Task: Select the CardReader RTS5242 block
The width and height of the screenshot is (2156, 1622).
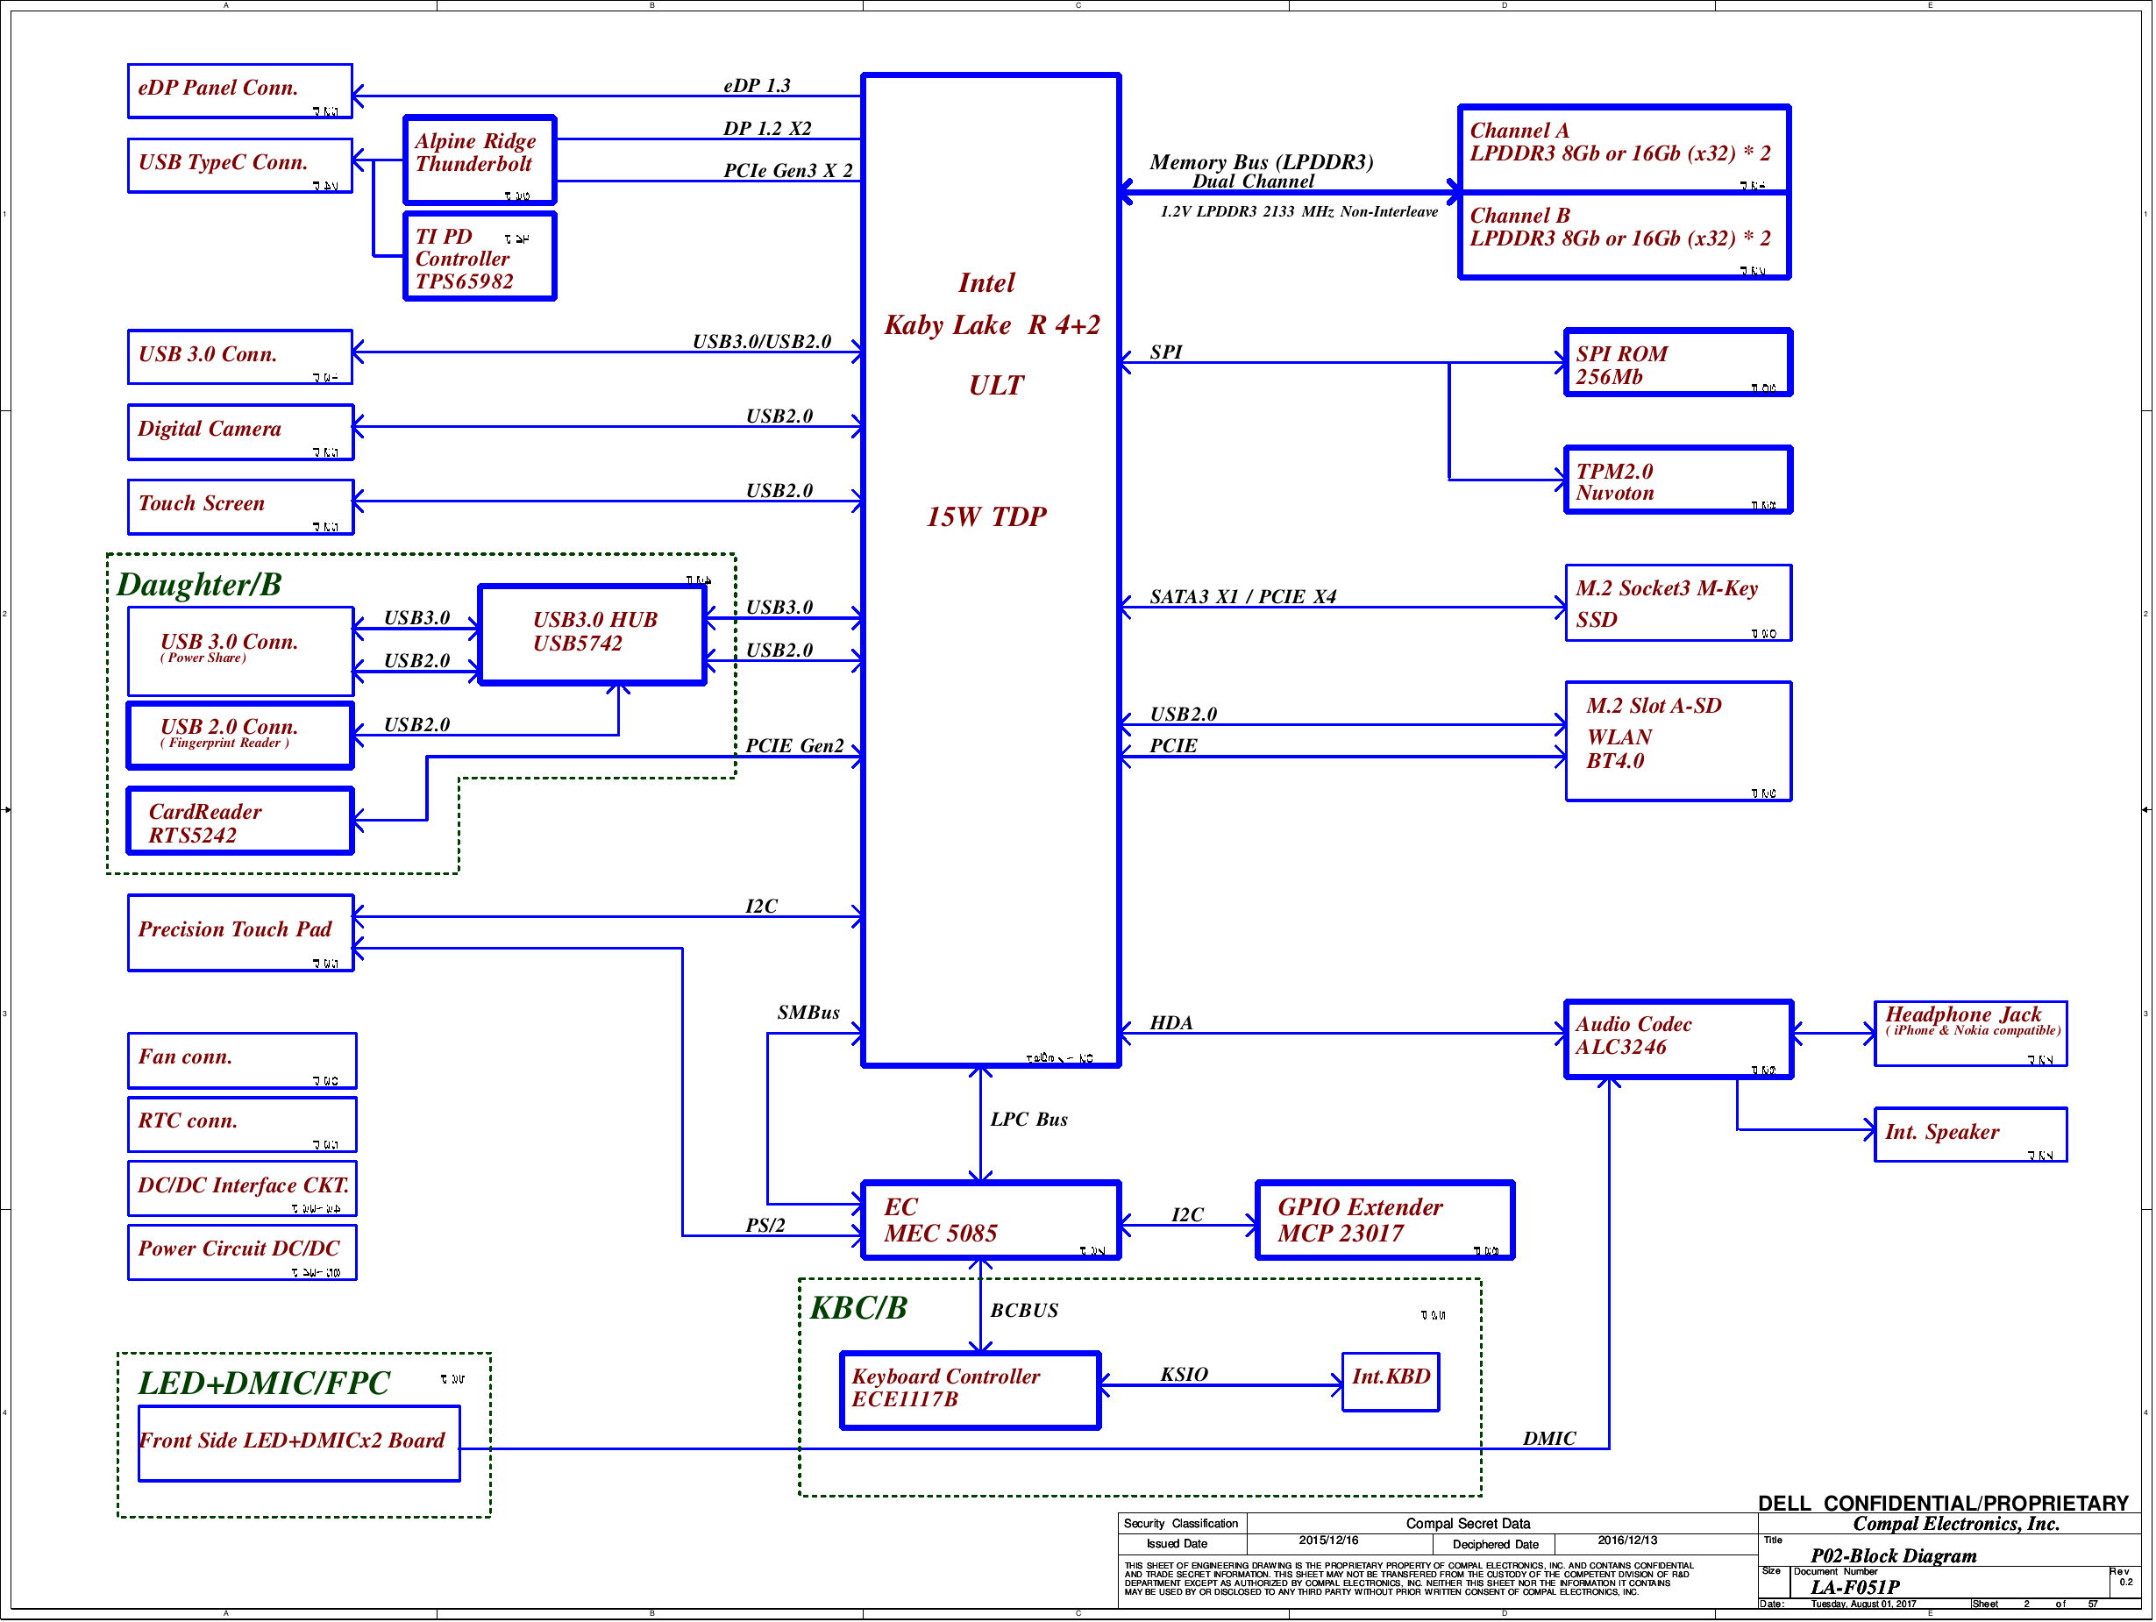Action: tap(239, 822)
